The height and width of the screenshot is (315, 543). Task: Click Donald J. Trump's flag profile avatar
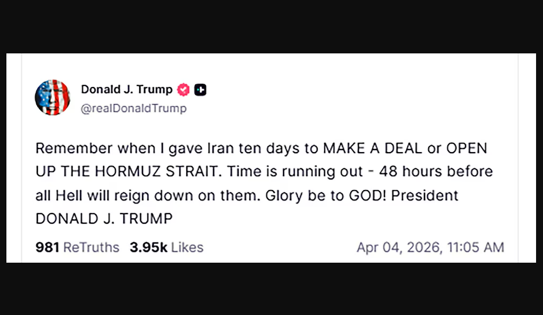[52, 97]
